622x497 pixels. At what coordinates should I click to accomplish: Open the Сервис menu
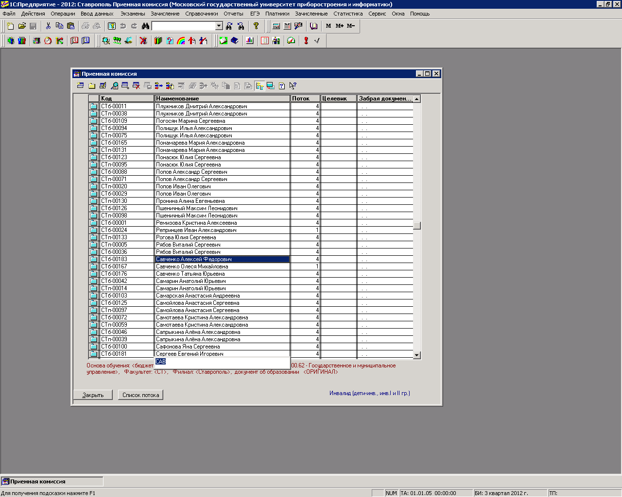coord(377,14)
